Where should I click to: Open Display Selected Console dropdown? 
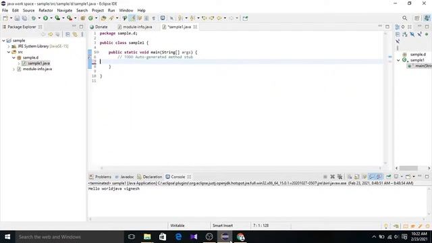[x=402, y=177]
